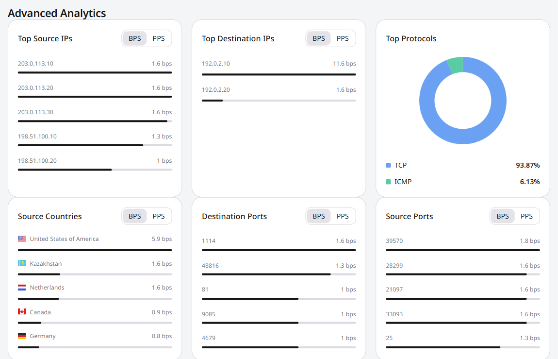Click the Kazakhstan flag icon
This screenshot has width=558, height=359.
tap(22, 263)
